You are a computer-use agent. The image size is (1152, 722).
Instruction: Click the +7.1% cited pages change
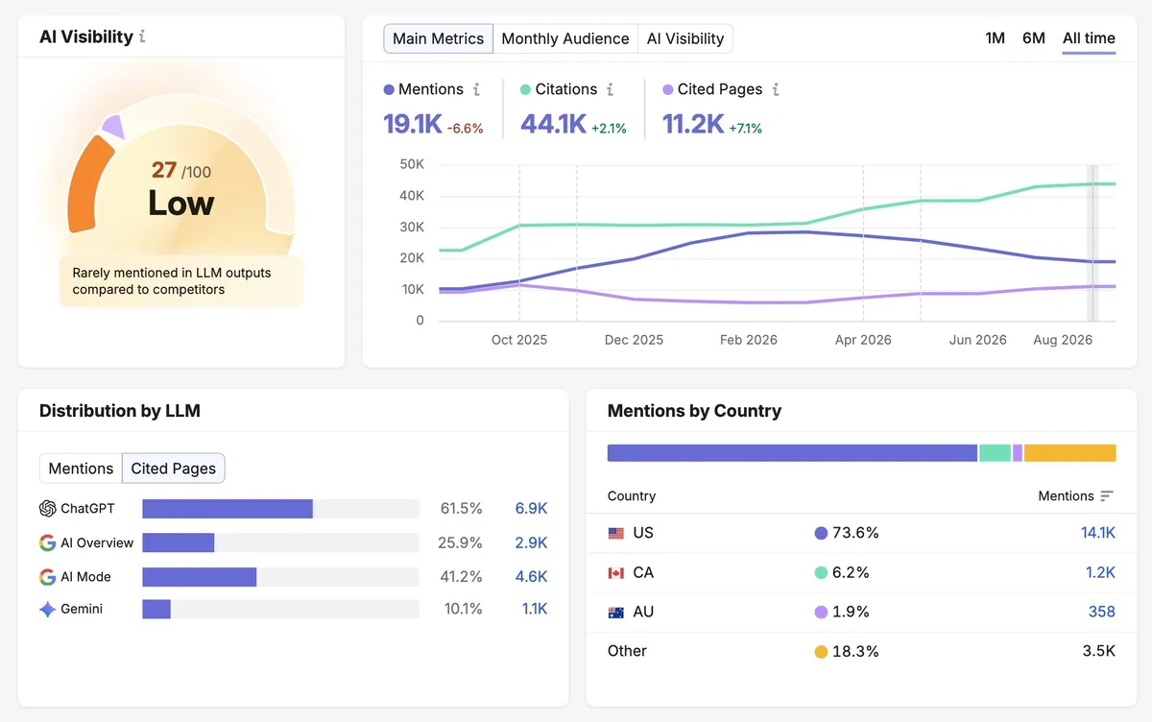(745, 128)
